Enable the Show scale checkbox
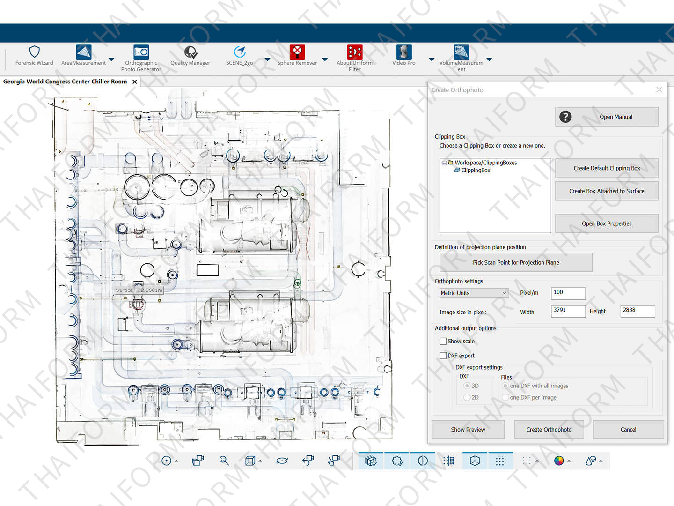674x506 pixels. coord(443,342)
